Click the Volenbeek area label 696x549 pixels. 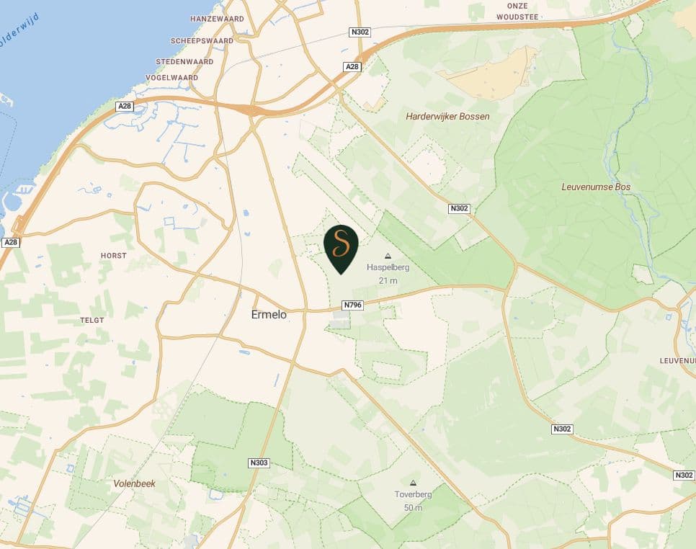135,483
